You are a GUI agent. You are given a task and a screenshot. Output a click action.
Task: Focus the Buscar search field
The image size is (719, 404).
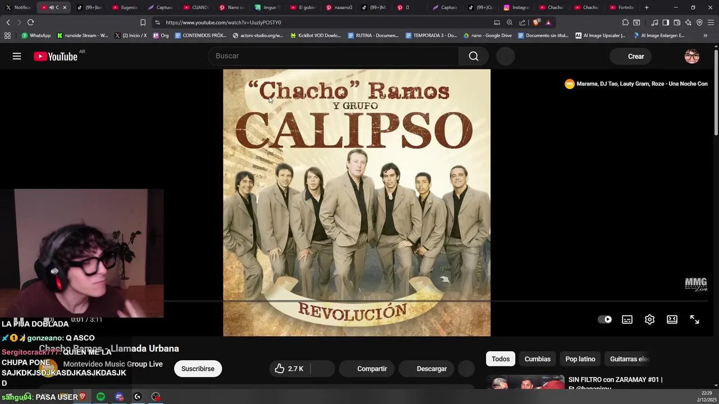[x=334, y=56]
